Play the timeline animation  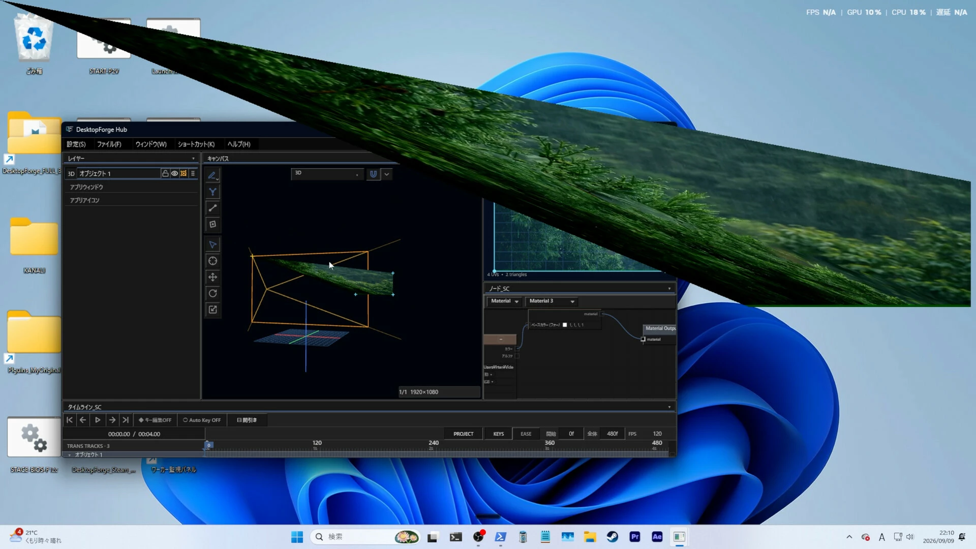point(98,420)
